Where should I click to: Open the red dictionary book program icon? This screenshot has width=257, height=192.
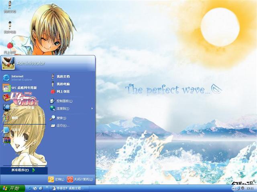point(6,98)
